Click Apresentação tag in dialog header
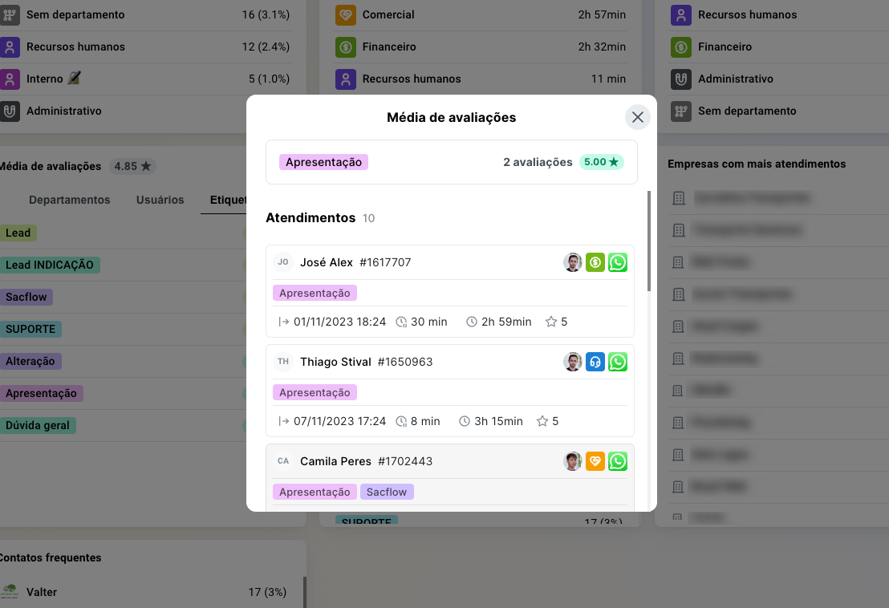 coord(323,162)
